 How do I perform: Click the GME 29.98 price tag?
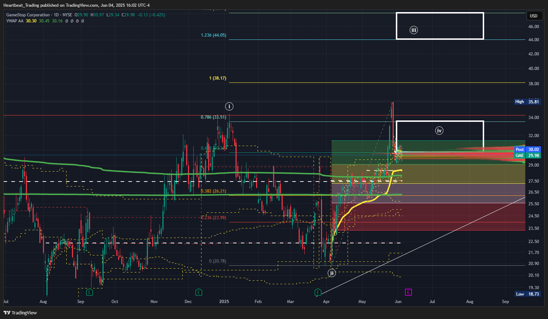click(x=527, y=156)
